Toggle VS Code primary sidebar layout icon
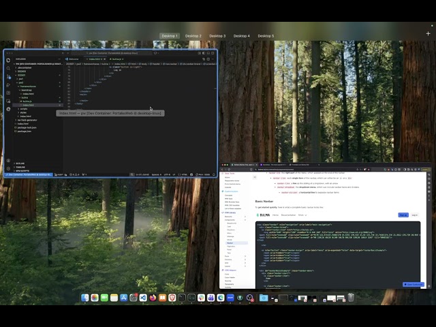This screenshot has height=327, width=436. pyautogui.click(x=204, y=53)
